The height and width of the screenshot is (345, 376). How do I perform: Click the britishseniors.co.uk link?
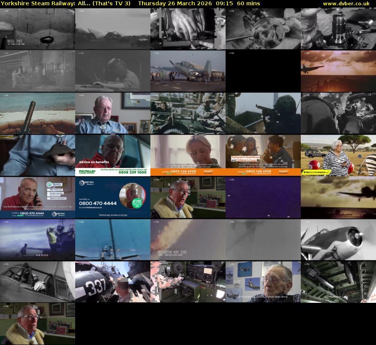pyautogui.click(x=93, y=208)
